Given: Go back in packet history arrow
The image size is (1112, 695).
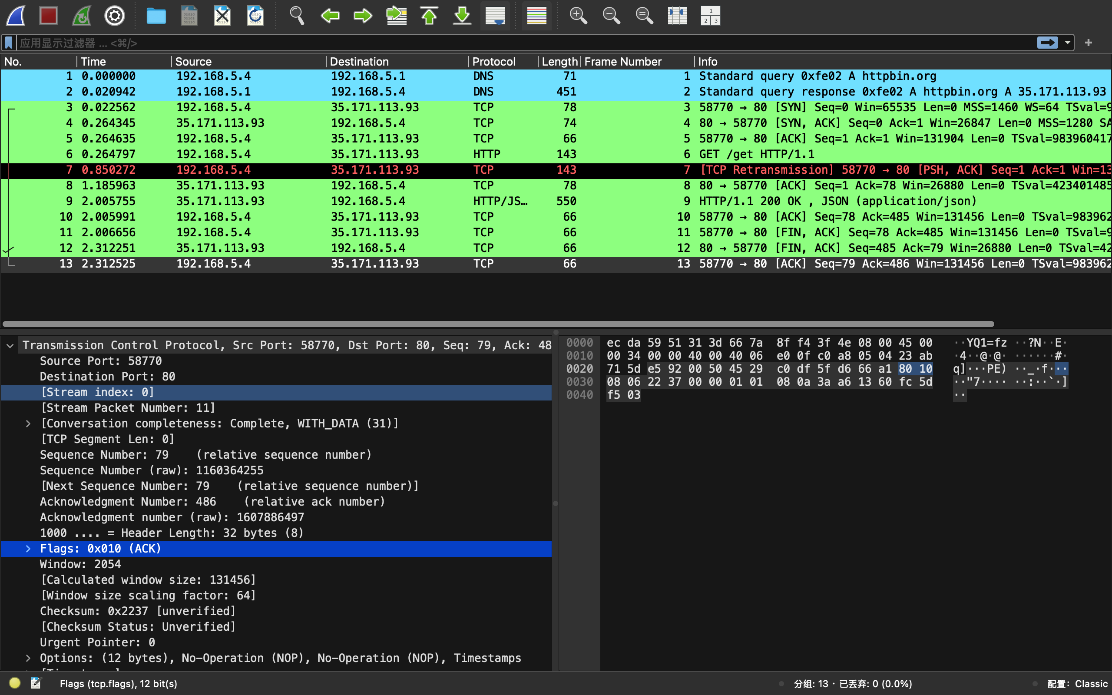Looking at the screenshot, I should coord(330,16).
